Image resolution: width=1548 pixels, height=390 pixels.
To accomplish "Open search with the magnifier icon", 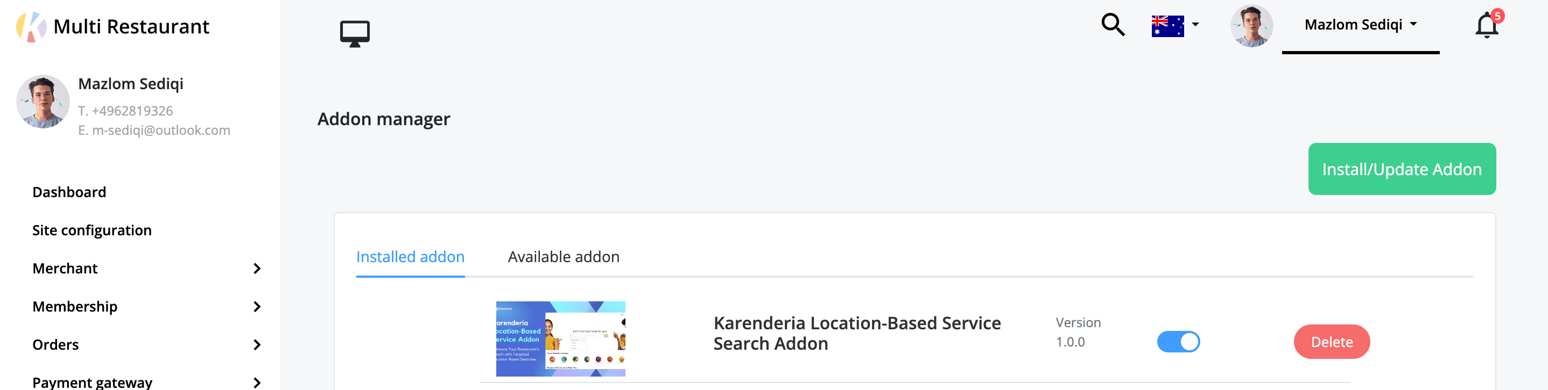I will pyautogui.click(x=1113, y=25).
